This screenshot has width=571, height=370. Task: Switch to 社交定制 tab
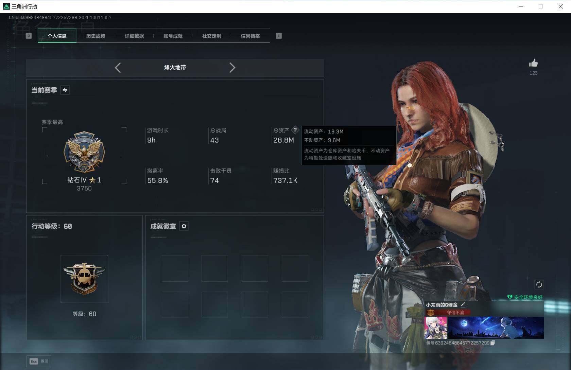coord(211,36)
